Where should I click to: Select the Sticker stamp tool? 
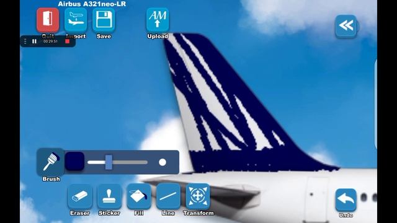109,196
